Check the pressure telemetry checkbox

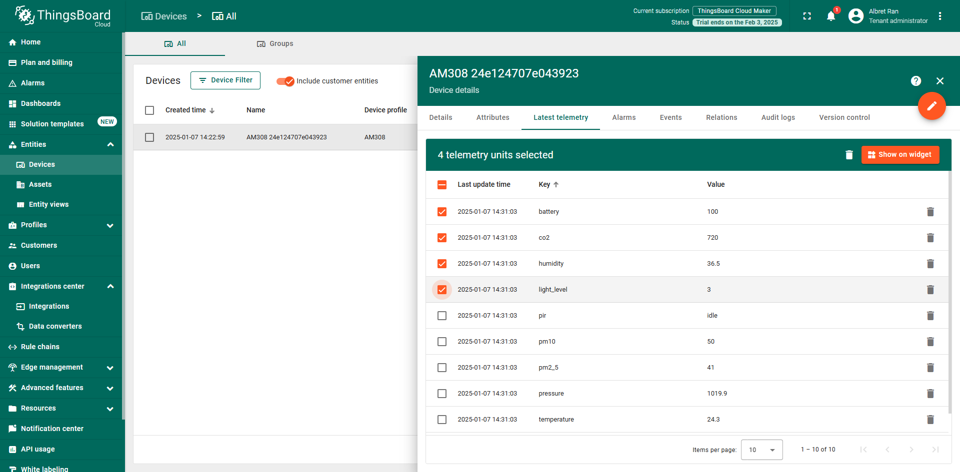point(442,394)
